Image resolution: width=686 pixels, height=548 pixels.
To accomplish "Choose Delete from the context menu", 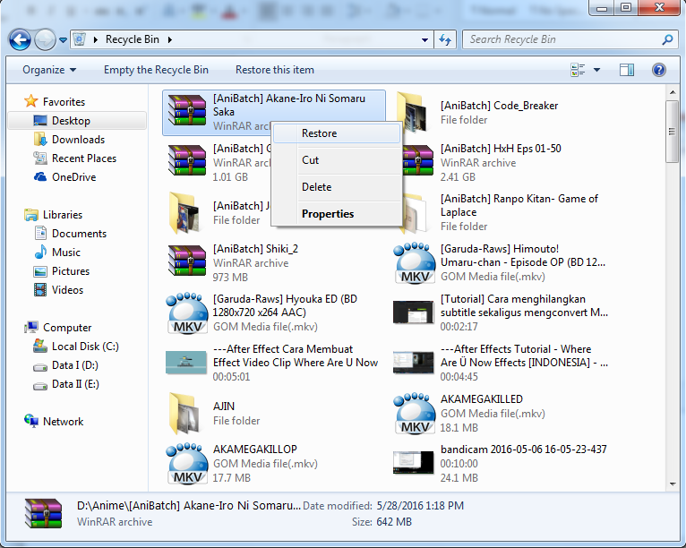I will tap(336, 187).
